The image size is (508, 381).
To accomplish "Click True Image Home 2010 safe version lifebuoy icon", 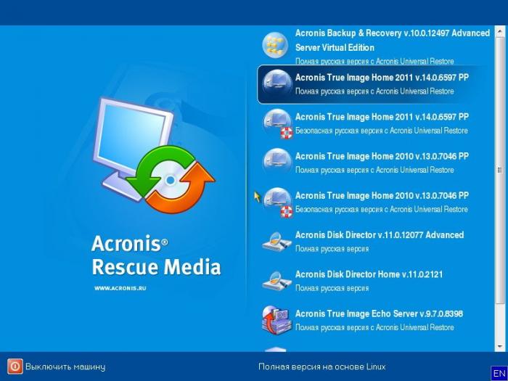I will (x=277, y=202).
